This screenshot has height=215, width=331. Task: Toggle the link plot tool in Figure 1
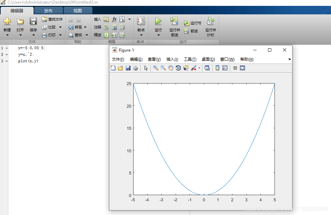pyautogui.click(x=207, y=68)
